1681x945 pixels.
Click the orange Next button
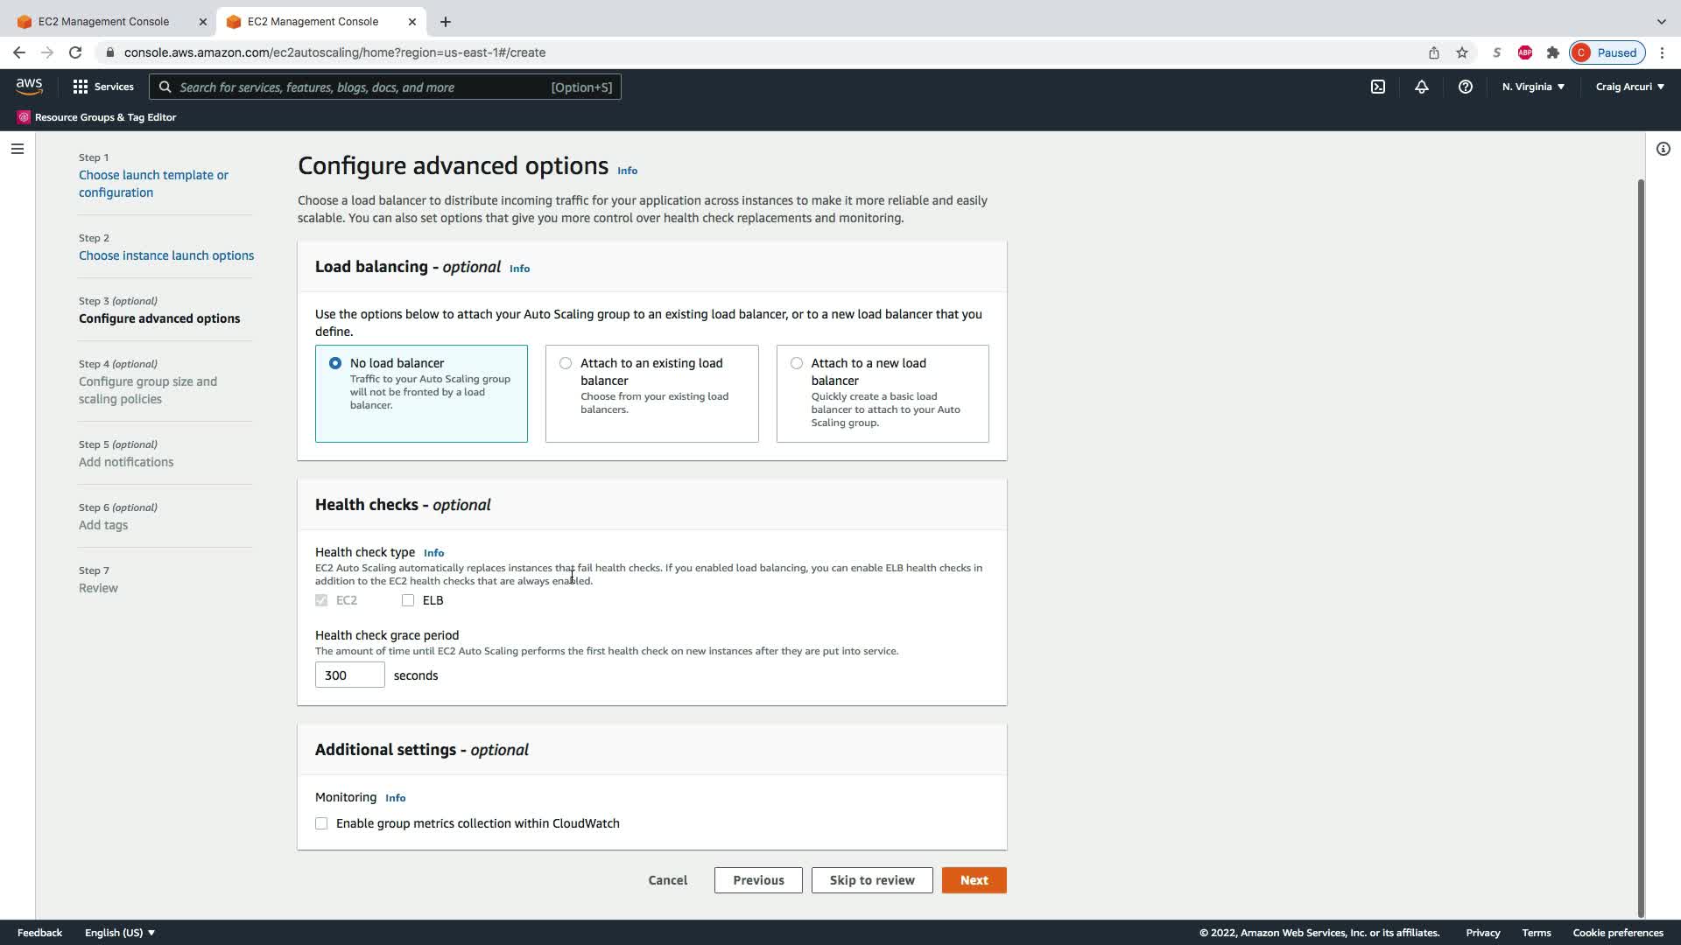[974, 880]
